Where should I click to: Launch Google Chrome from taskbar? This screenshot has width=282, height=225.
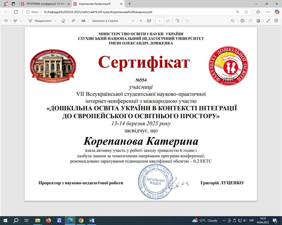click(81, 220)
